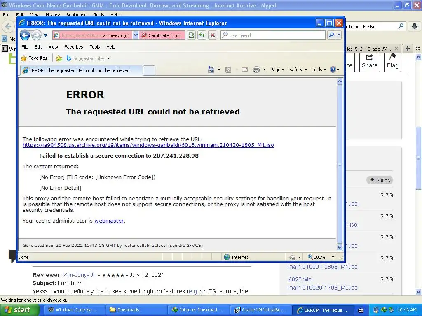The image size is (422, 316).
Task: Click the archive.org address bar in IE
Action: click(92, 35)
